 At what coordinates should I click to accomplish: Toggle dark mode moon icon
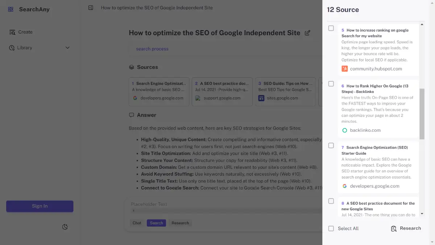click(x=65, y=227)
